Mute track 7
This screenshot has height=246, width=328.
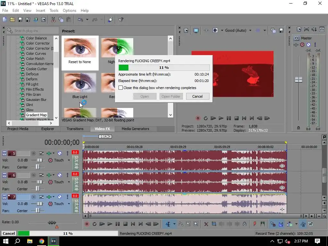tap(60, 197)
